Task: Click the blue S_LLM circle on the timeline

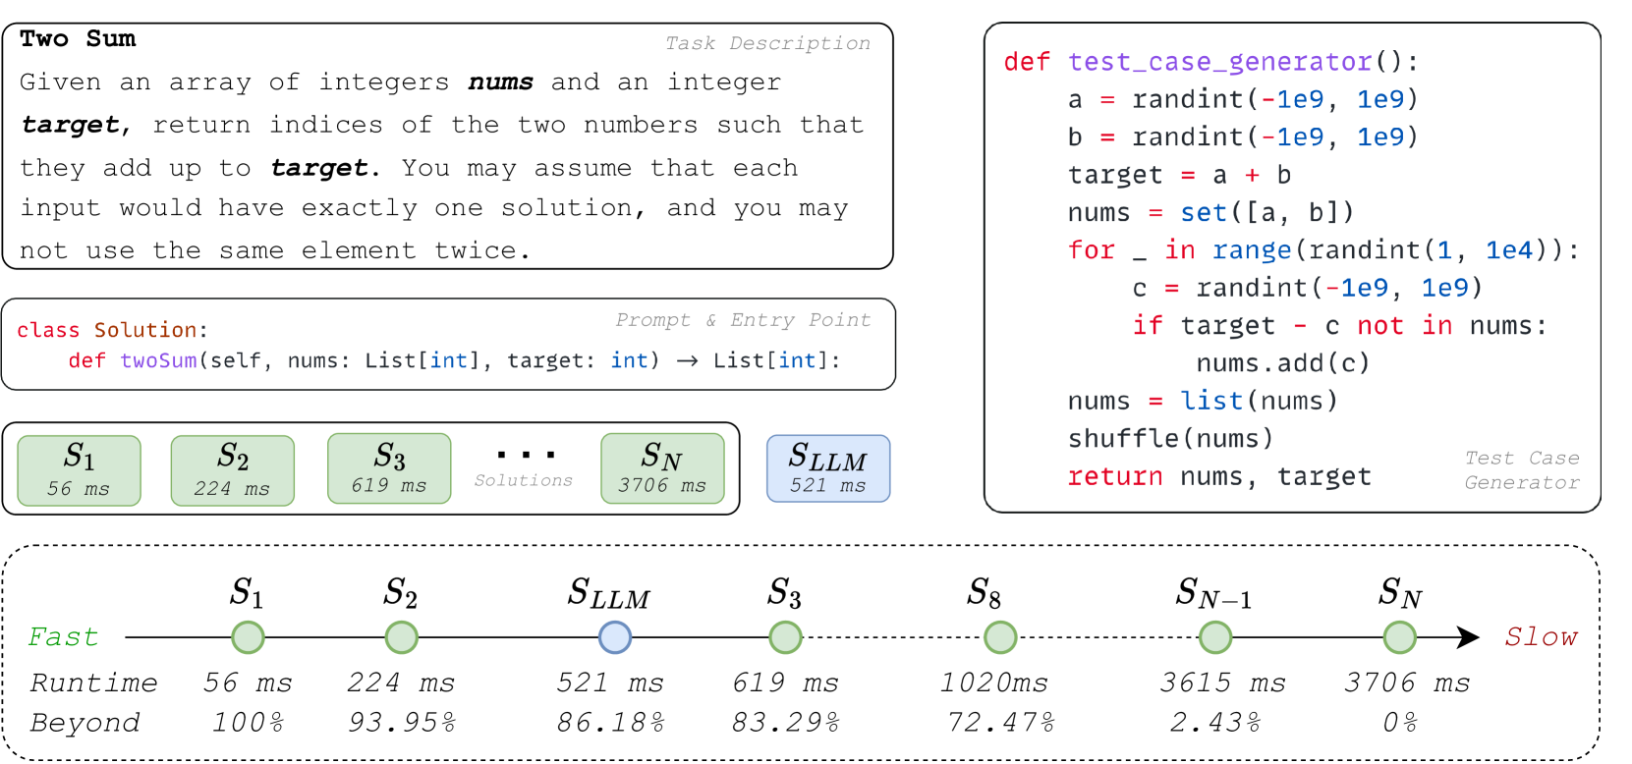Action: coord(615,637)
